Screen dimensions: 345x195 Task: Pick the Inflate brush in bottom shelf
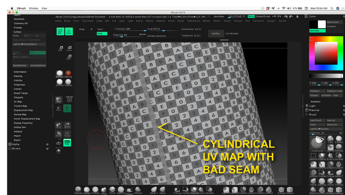pos(104,190)
